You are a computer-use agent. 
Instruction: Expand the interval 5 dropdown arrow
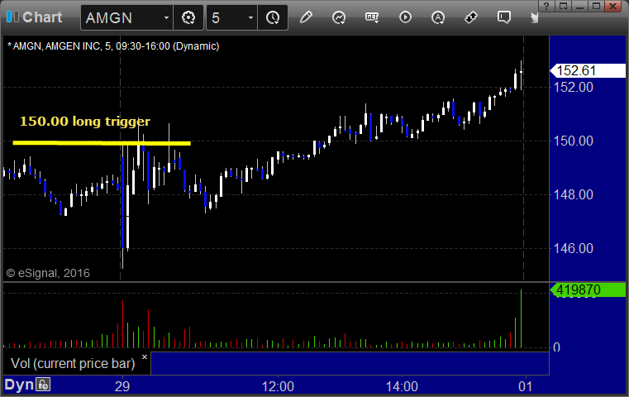tap(250, 17)
